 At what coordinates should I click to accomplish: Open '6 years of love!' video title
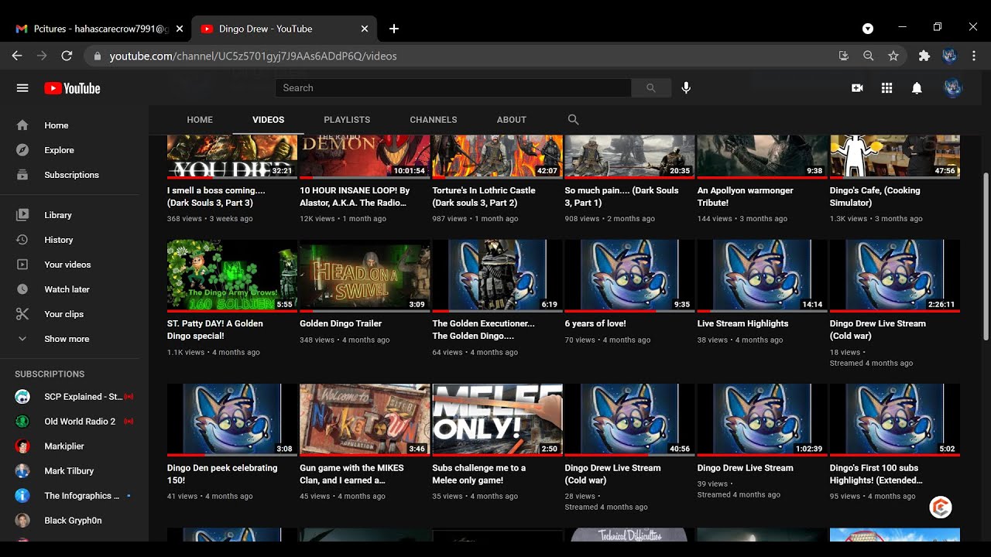coord(595,324)
